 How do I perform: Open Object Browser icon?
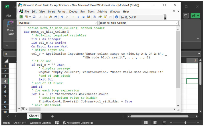(105, 17)
